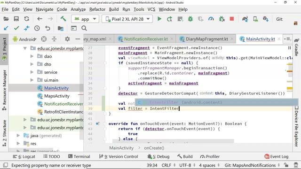Viewport: 301px width, 169px height.
Task: Open the Terminal tool window
Action: [x=79, y=156]
